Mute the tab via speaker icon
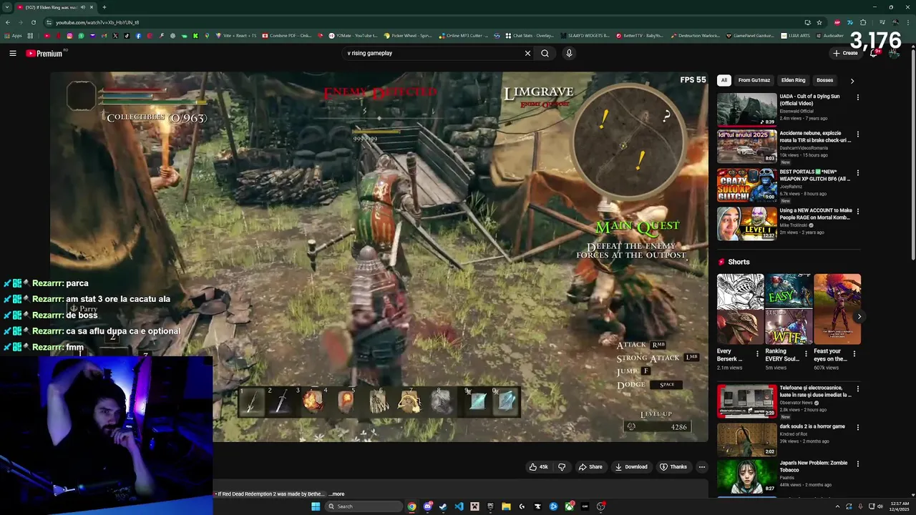 point(83,7)
